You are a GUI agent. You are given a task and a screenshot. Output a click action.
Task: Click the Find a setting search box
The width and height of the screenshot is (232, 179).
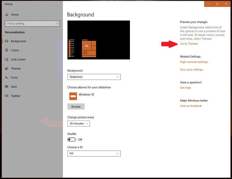coord(32,24)
